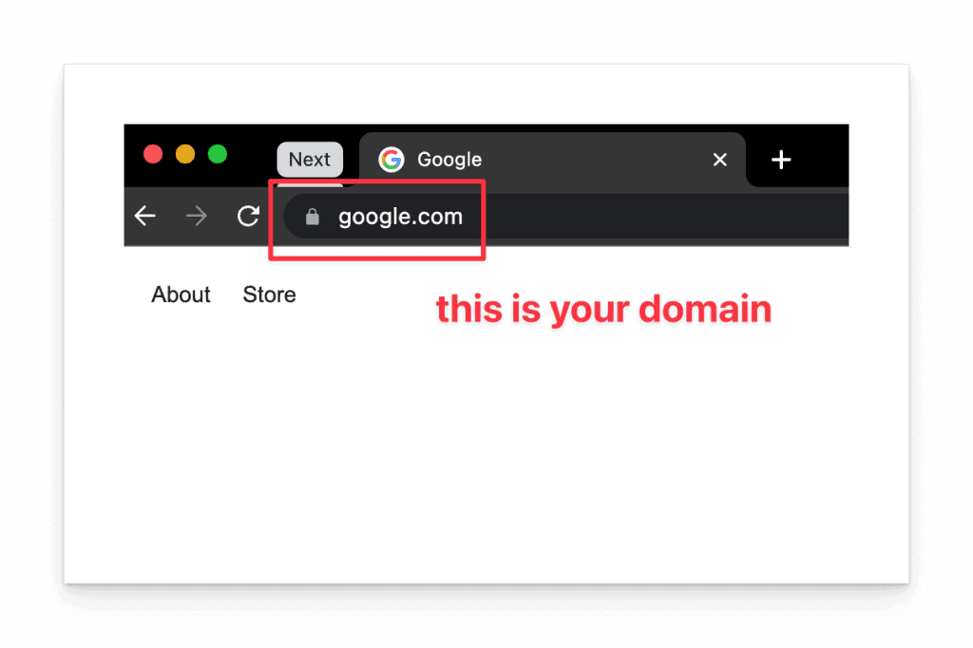Image resolution: width=973 pixels, height=648 pixels.
Task: Select the Google tab title
Action: [x=449, y=160]
